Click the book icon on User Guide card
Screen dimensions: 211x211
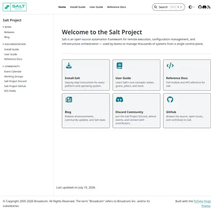click(x=120, y=66)
